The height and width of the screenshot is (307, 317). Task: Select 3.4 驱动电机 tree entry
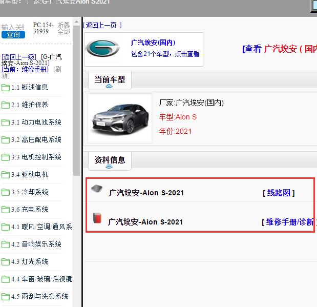[30, 174]
